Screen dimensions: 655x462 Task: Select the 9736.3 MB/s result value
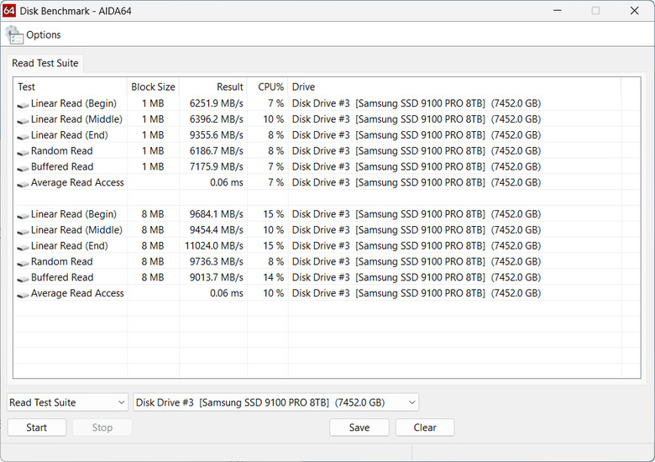(x=217, y=261)
